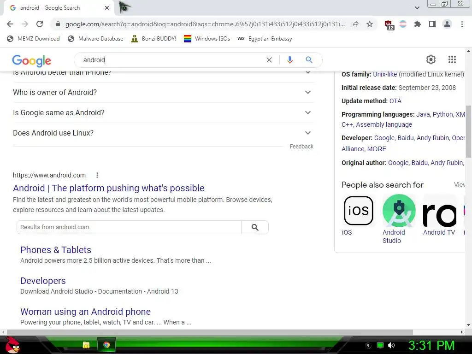Bookmark this page with the star icon

coord(370,24)
